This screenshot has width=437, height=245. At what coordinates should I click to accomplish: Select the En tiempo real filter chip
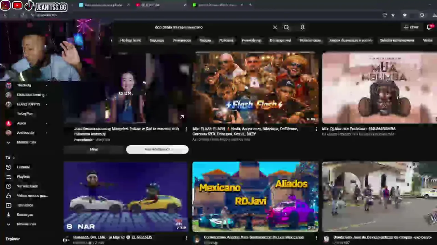pos(280,40)
